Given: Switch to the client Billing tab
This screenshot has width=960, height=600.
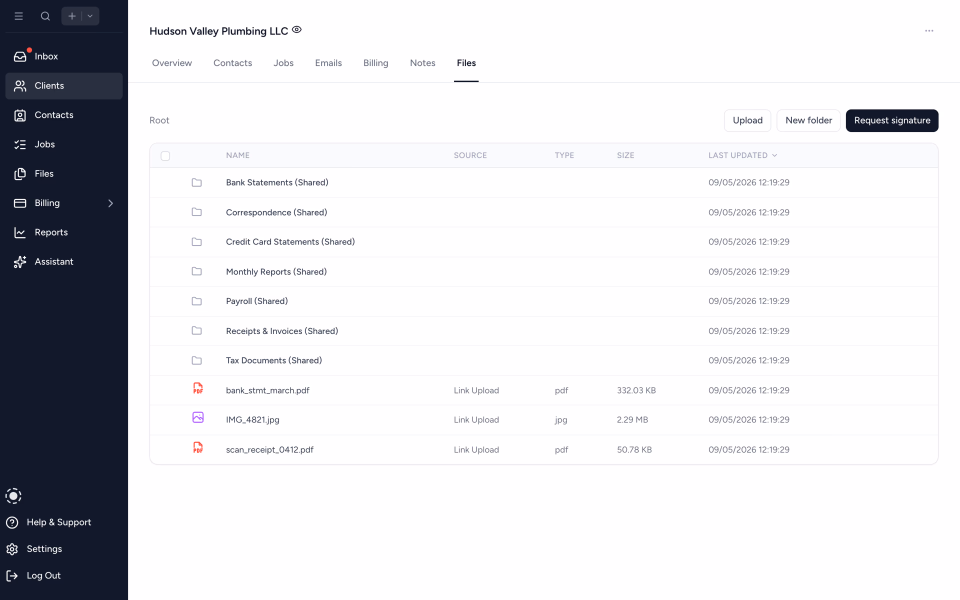Looking at the screenshot, I should (376, 63).
